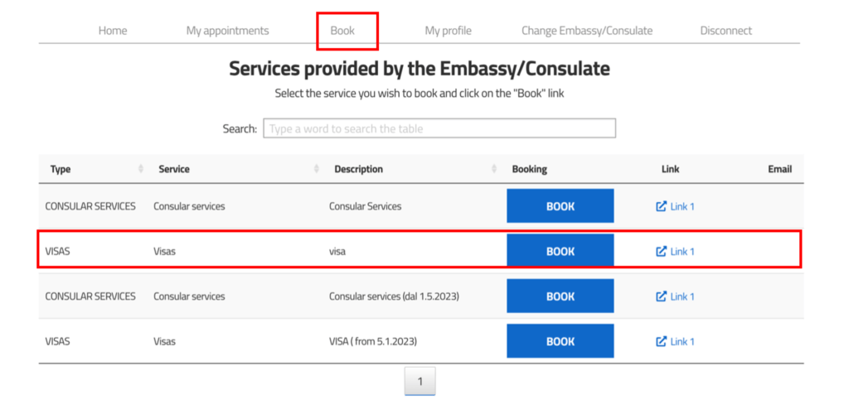Open My profile page
This screenshot has width=849, height=400.
pyautogui.click(x=448, y=31)
